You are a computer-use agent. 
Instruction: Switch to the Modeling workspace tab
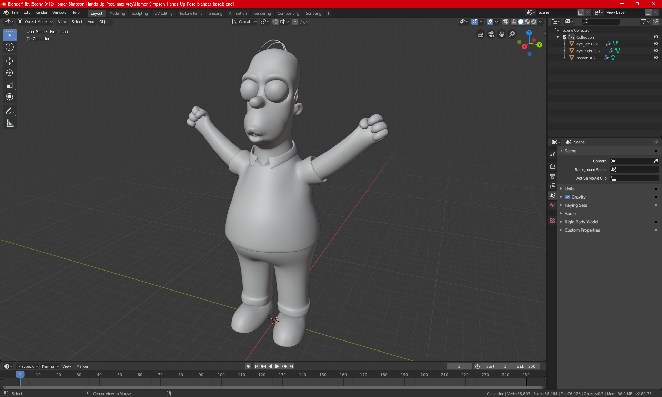pos(117,13)
